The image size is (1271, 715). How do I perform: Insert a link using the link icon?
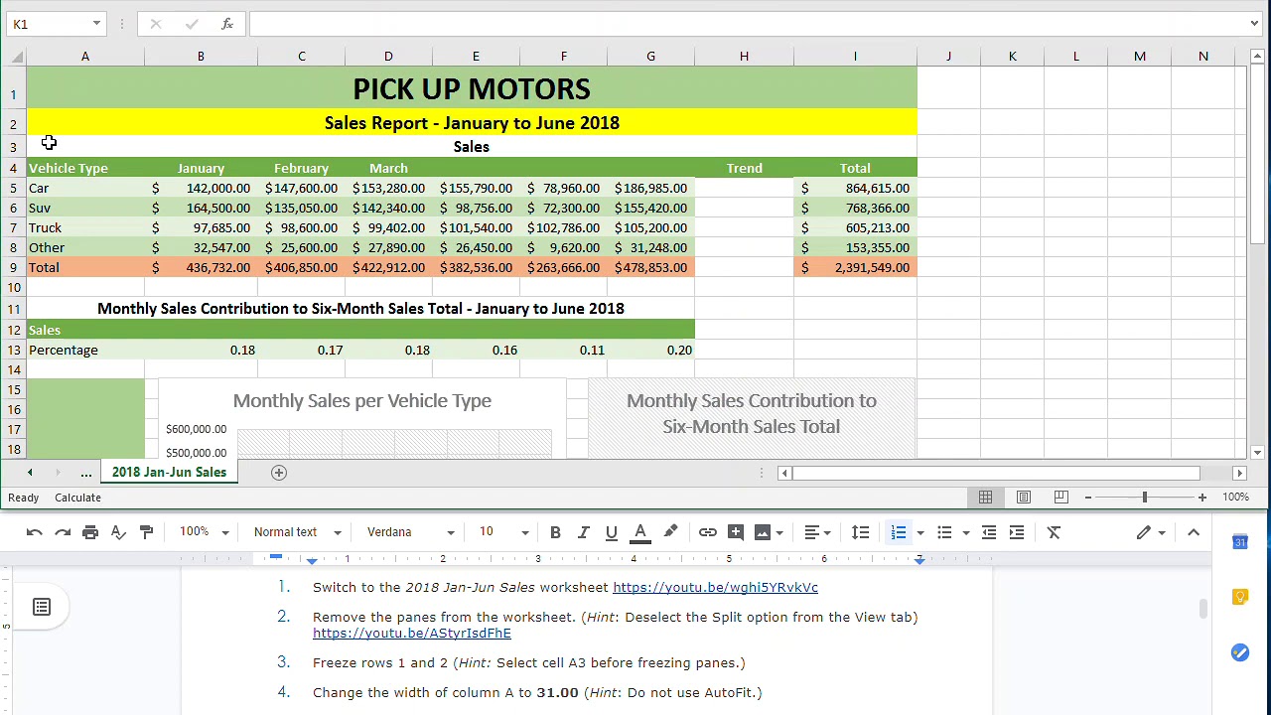pyautogui.click(x=707, y=532)
